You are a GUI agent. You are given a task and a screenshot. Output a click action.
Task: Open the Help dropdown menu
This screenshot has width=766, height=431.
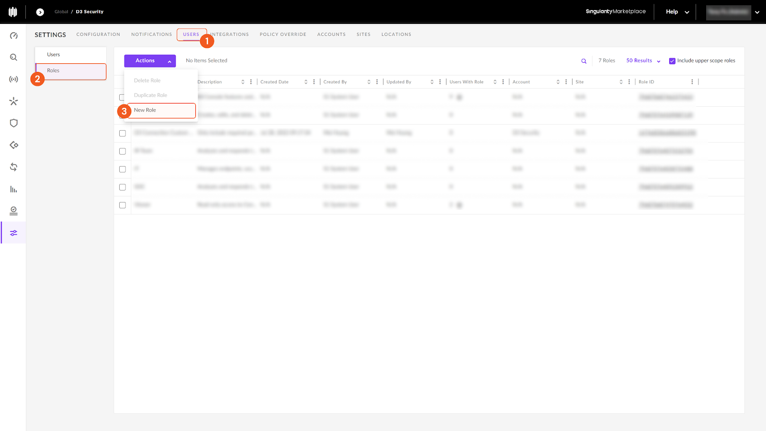click(677, 12)
